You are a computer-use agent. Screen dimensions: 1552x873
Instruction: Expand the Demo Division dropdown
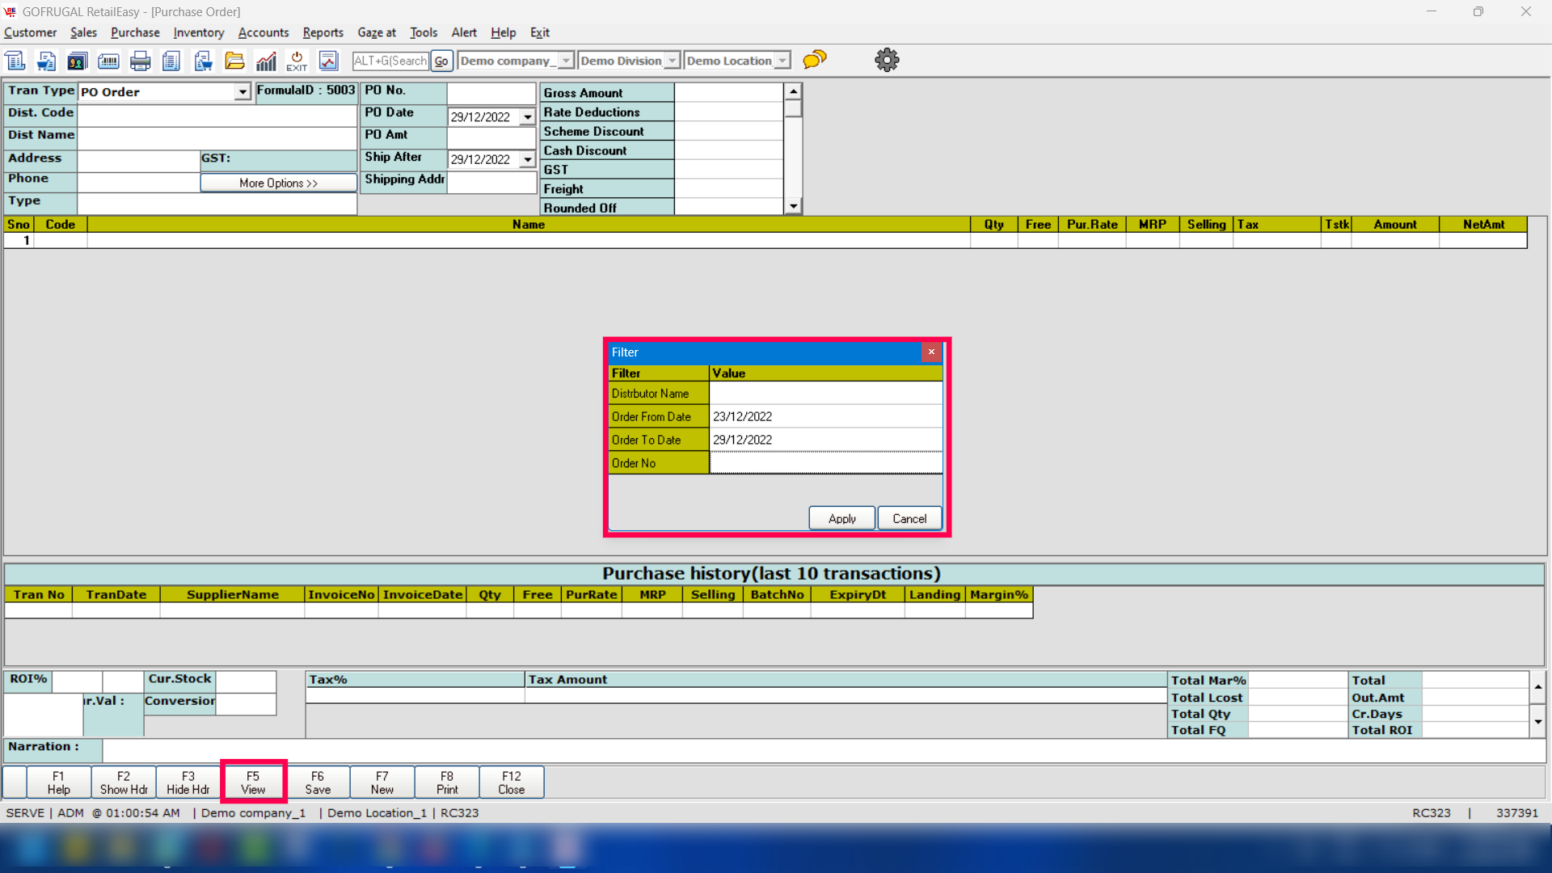pos(672,61)
